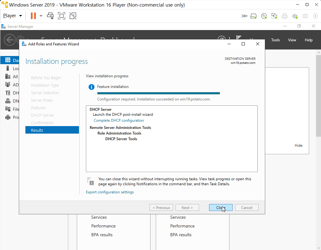Open Server Manager Help menu
This screenshot has width=321, height=250.
(x=308, y=40)
